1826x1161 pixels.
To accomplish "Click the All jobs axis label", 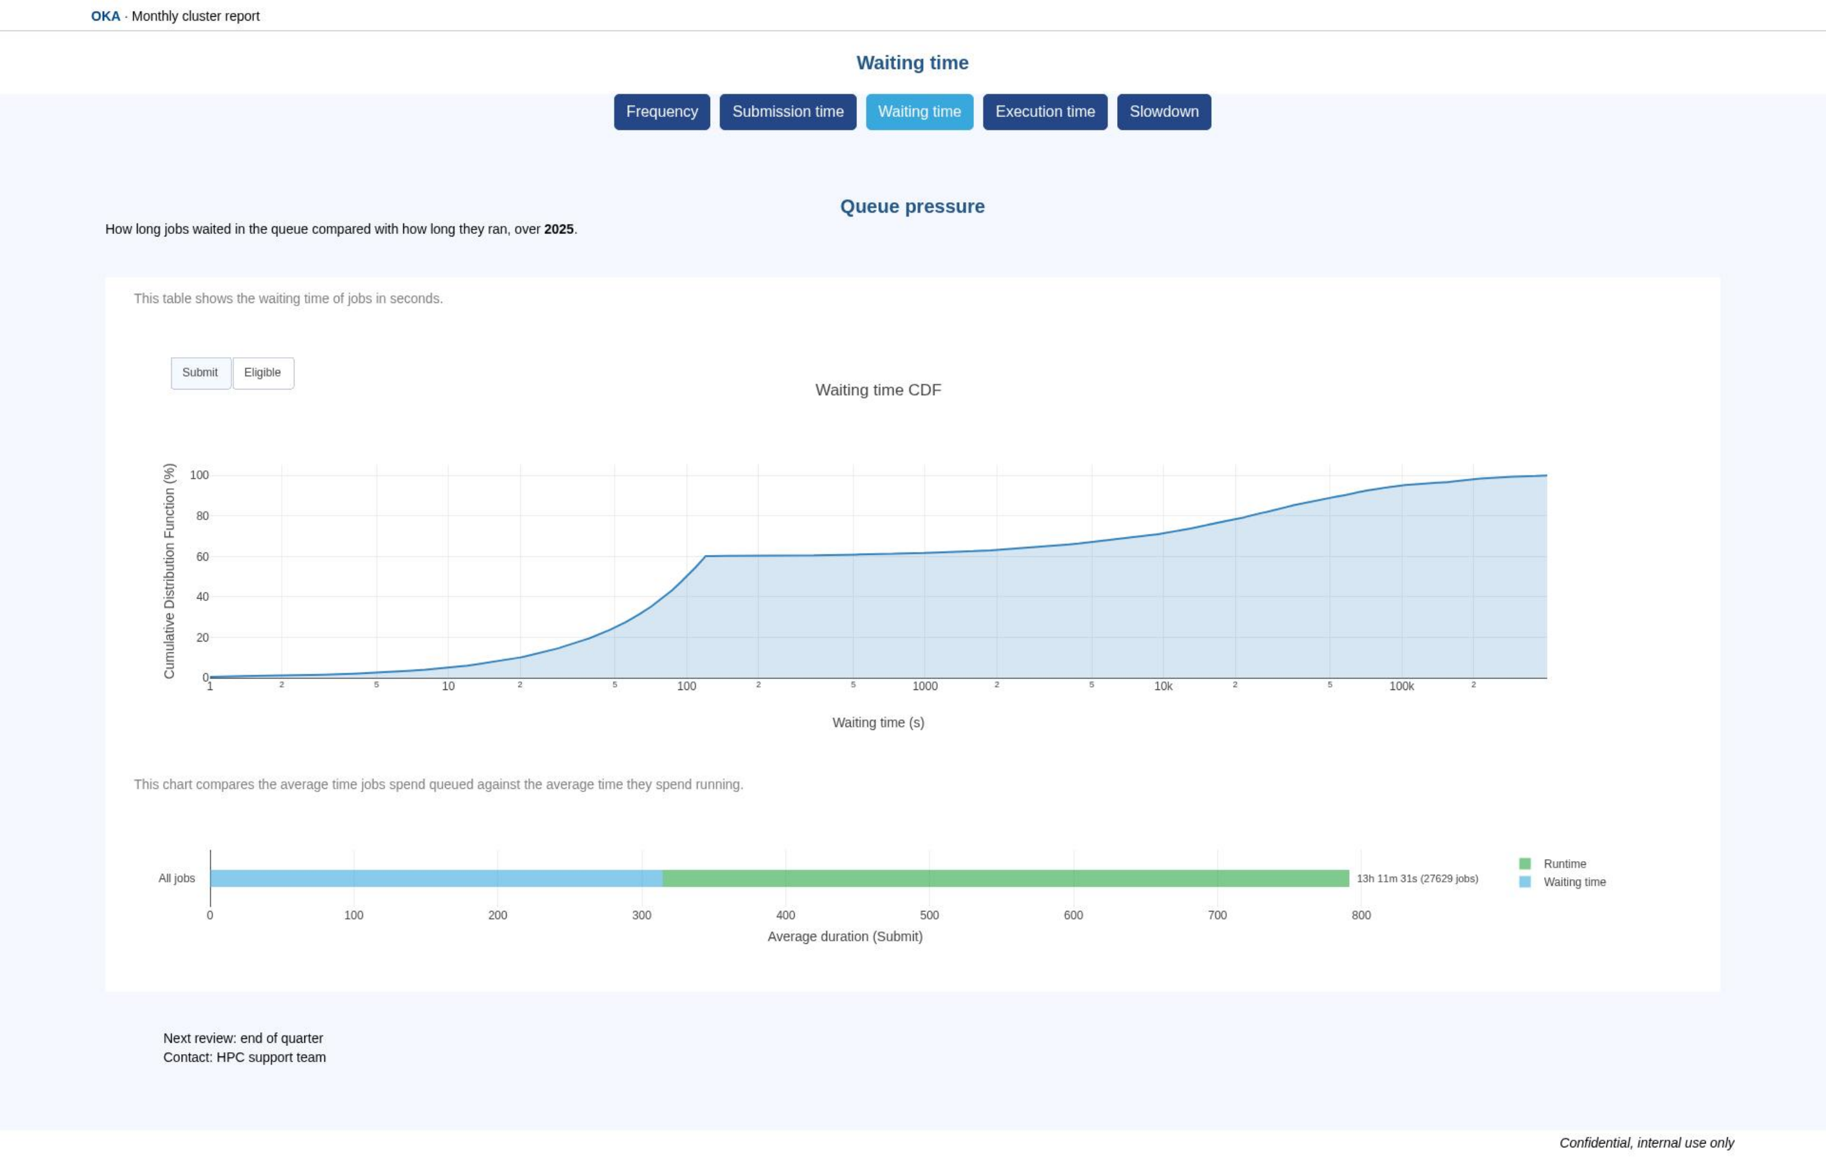I will tap(177, 878).
